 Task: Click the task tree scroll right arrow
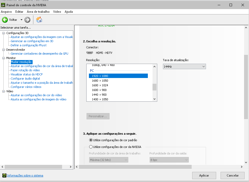[x=71, y=167]
